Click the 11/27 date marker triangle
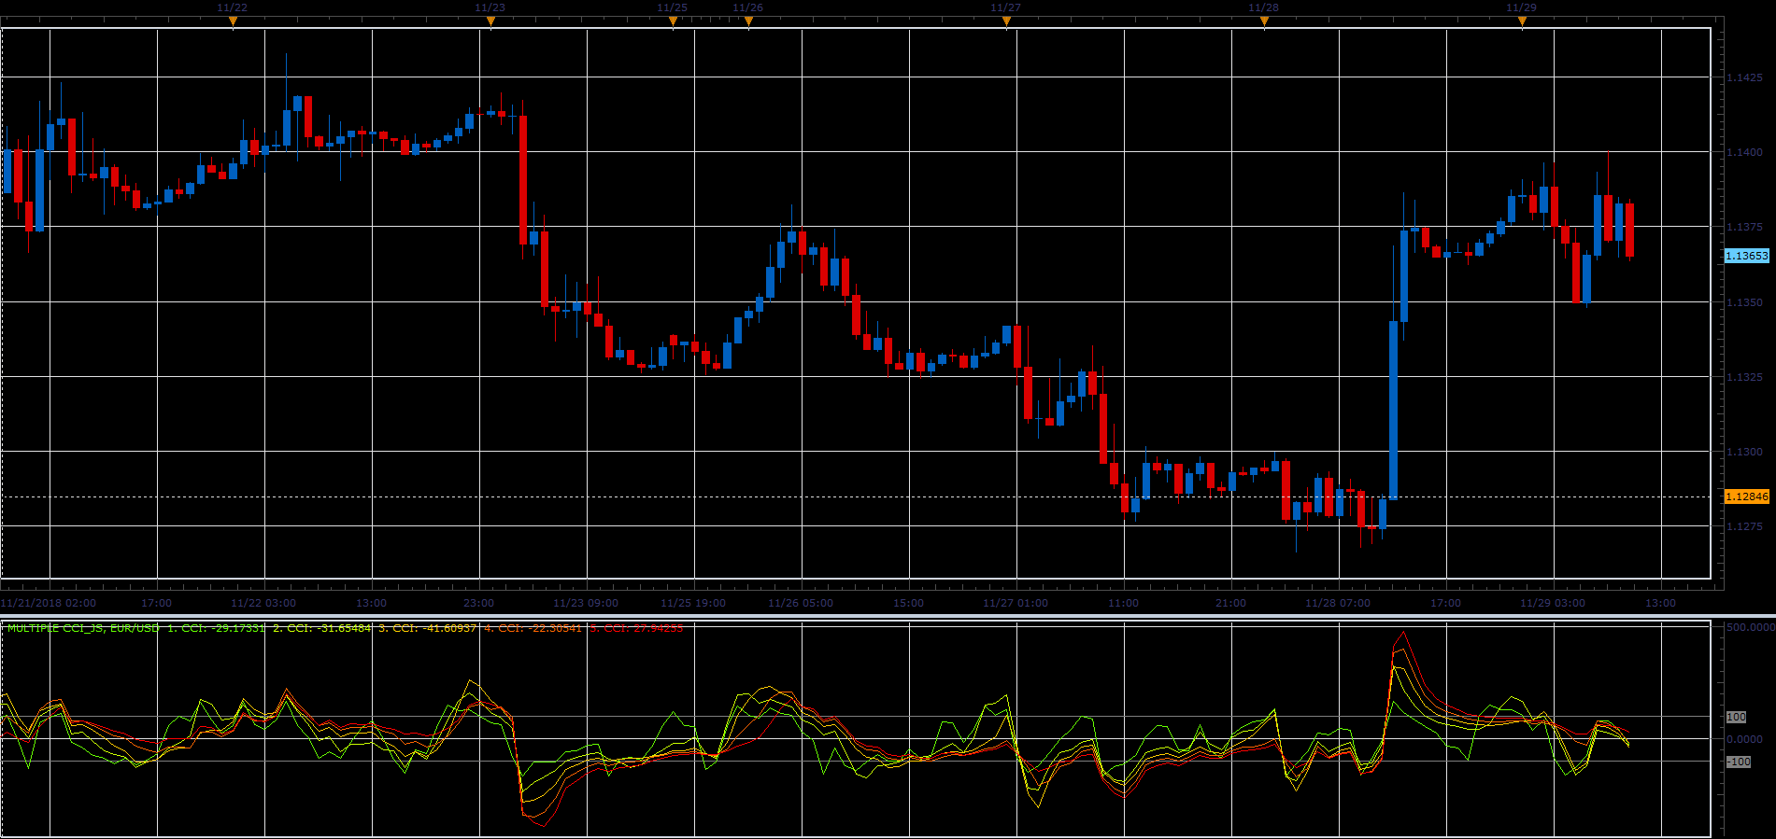The width and height of the screenshot is (1776, 839). [x=1006, y=21]
